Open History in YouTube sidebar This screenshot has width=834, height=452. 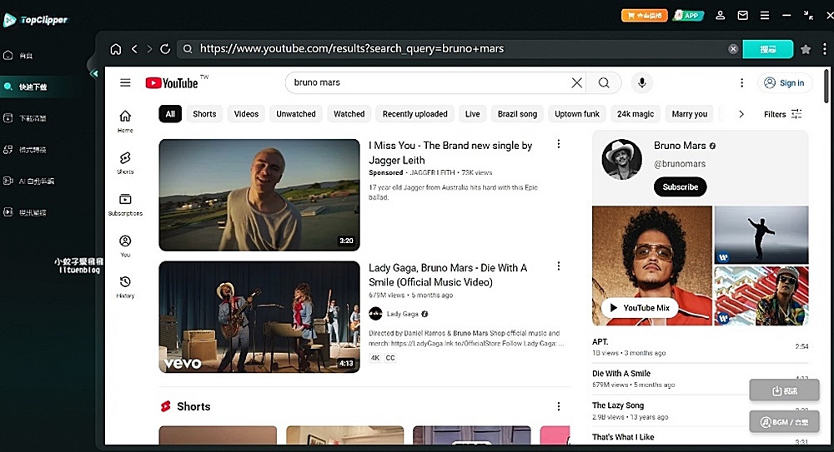[x=125, y=287]
